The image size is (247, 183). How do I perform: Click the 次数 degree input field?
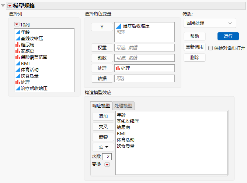(107, 157)
